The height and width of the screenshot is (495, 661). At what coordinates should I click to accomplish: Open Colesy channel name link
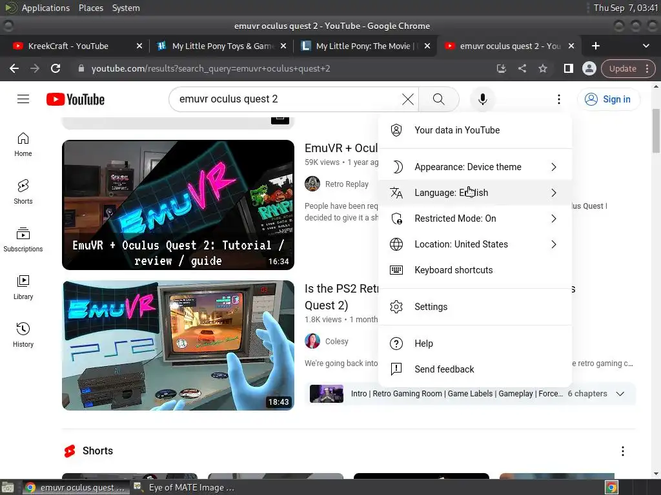(337, 342)
